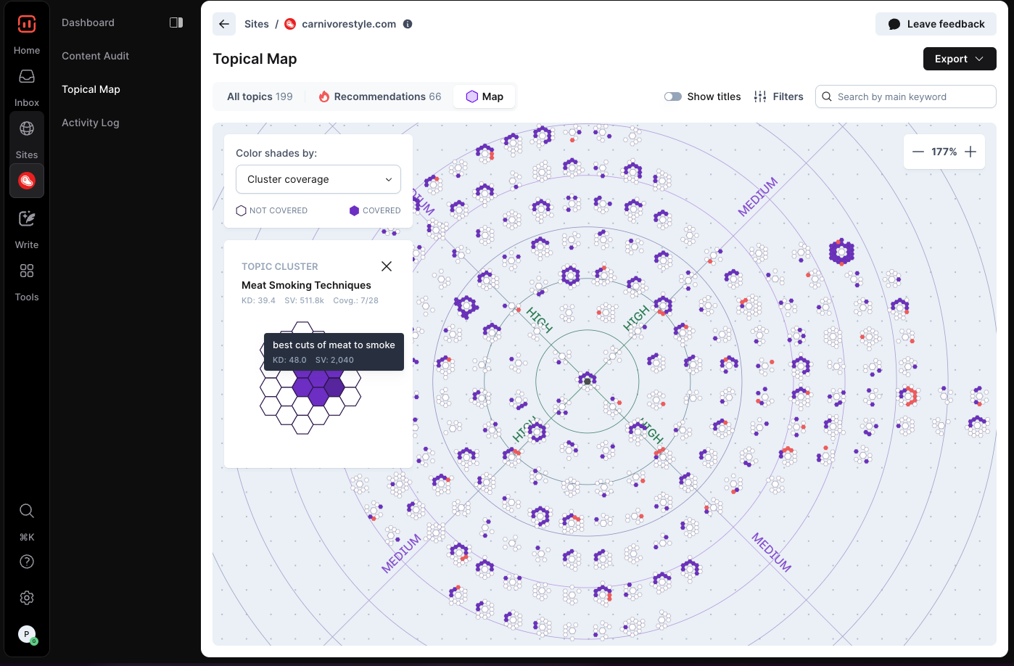Open the Tools grid icon

point(27,271)
